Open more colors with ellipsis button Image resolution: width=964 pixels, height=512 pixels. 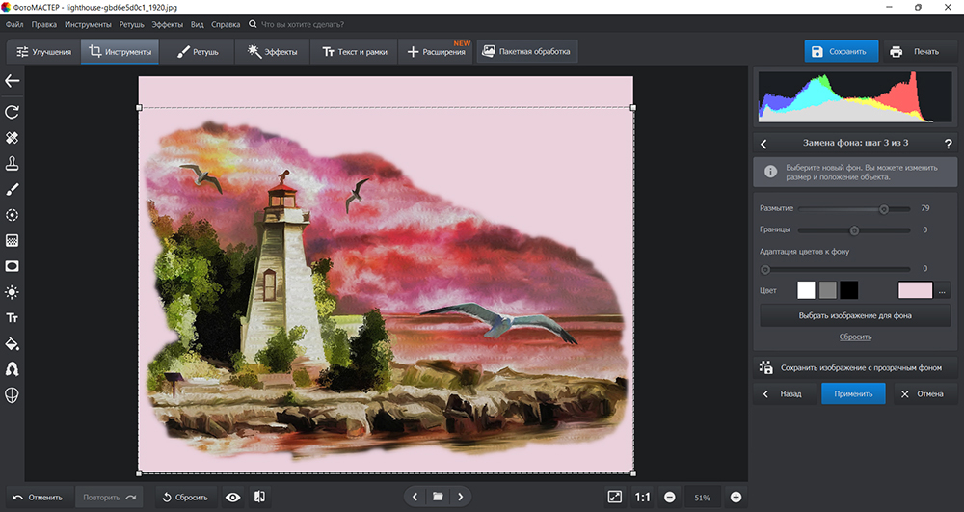click(943, 290)
